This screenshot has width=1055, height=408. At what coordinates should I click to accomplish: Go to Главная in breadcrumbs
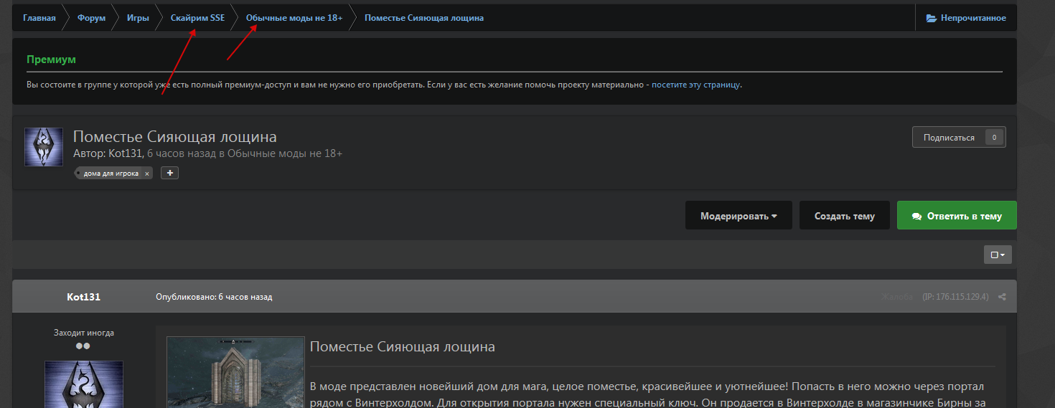coord(39,18)
